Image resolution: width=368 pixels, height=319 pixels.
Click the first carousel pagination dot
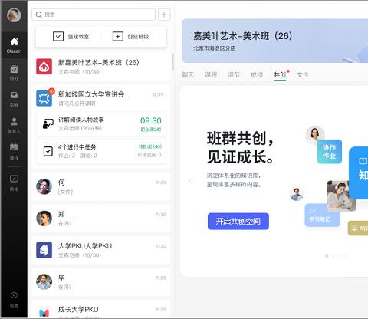[327, 255]
